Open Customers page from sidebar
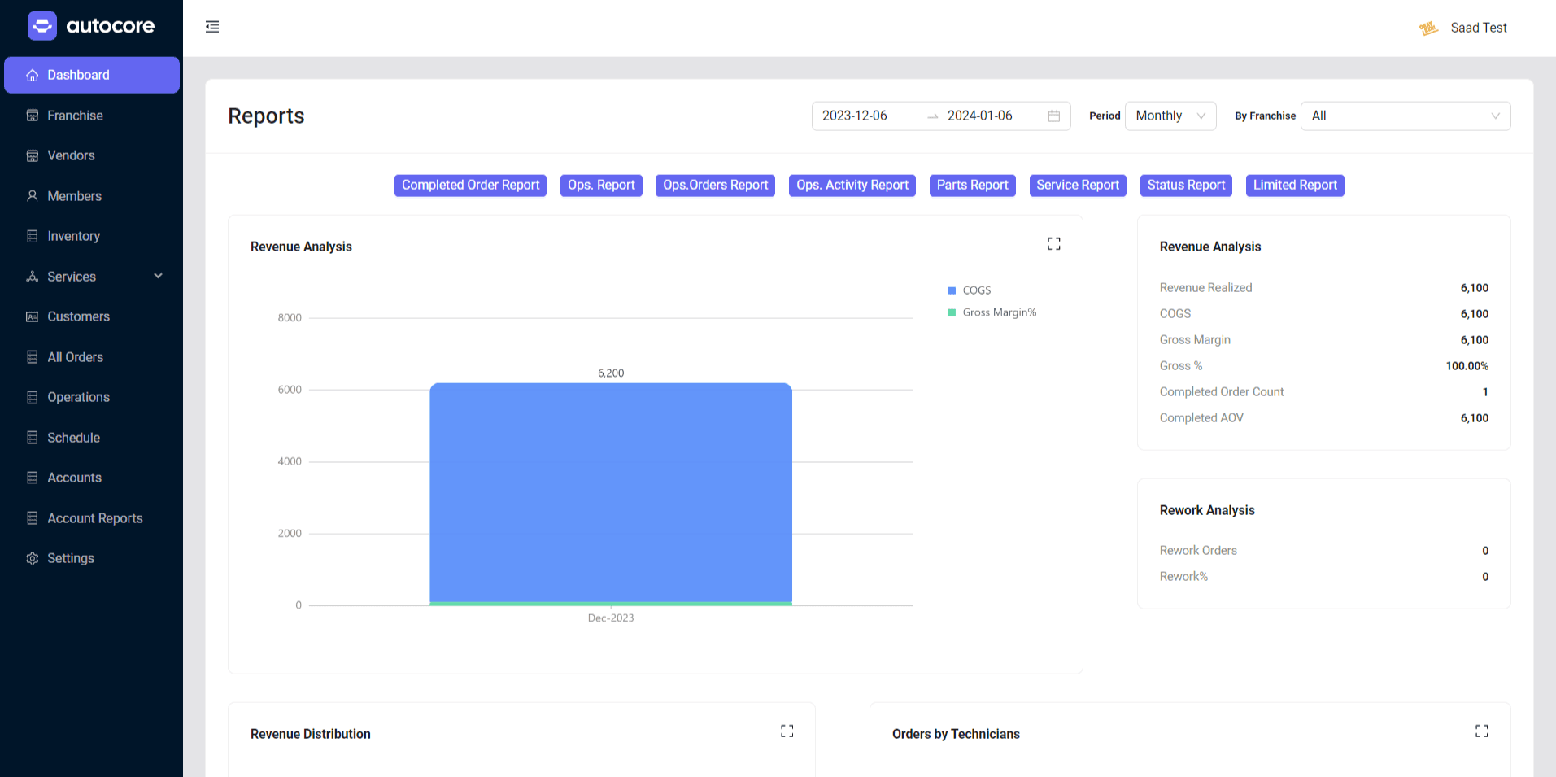This screenshot has width=1556, height=777. pyautogui.click(x=92, y=316)
